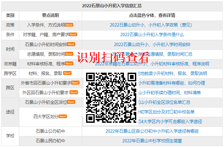Click the New! badge beside 四大学区划分
Viewport: 224px width, 148px height.
pos(63,116)
